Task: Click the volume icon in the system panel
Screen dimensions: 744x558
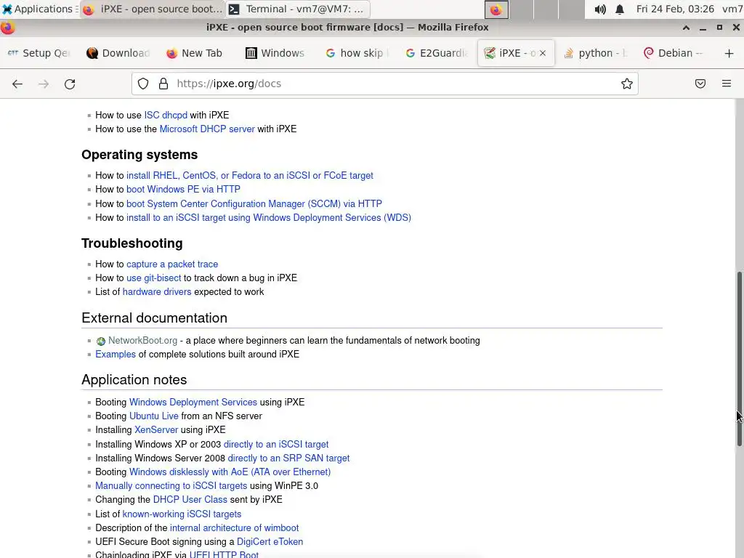Action: pos(599,9)
